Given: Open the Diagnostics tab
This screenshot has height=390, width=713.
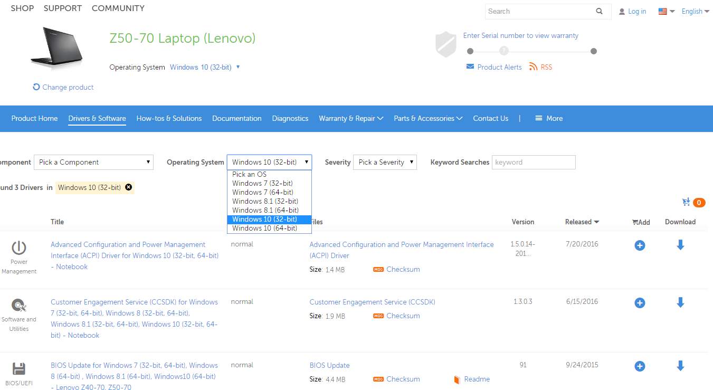Looking at the screenshot, I should [290, 118].
